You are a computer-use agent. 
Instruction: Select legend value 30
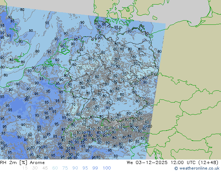click(x=35, y=168)
